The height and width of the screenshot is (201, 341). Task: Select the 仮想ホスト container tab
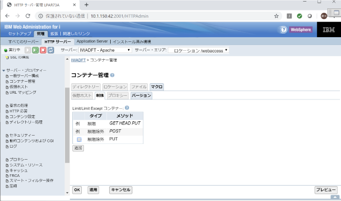pos(82,95)
